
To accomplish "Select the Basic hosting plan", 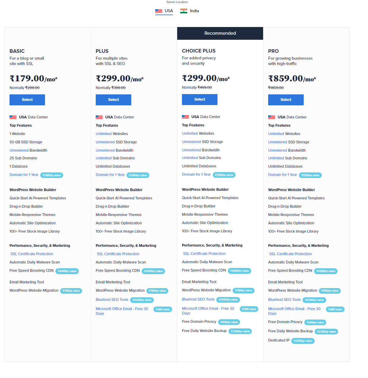I will 27,100.
